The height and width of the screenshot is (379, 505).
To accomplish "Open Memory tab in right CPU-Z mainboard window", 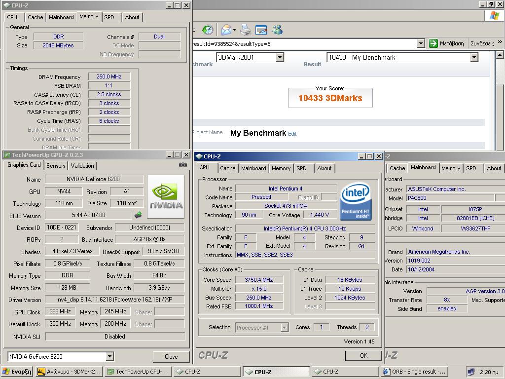I will point(451,168).
